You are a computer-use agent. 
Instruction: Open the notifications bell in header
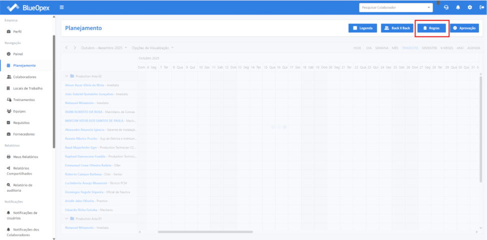tap(458, 7)
